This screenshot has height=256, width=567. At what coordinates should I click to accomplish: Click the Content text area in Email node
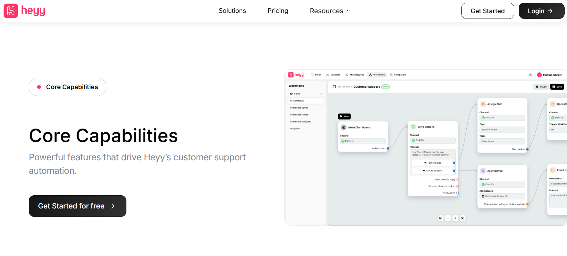tap(558, 200)
